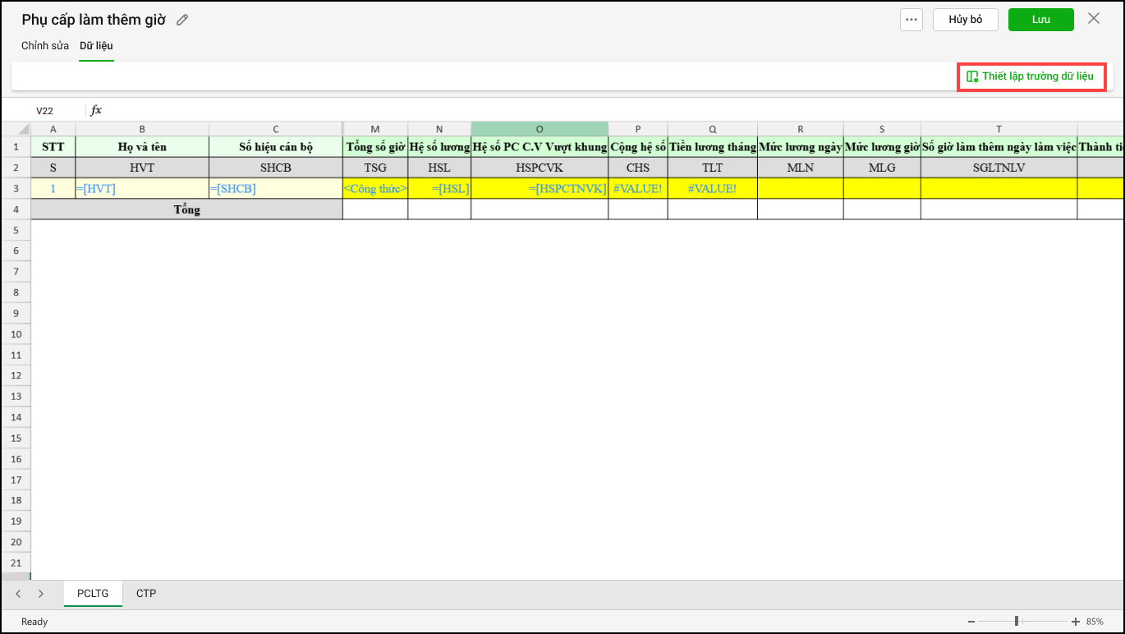Open the CTP sheet tab

click(146, 593)
